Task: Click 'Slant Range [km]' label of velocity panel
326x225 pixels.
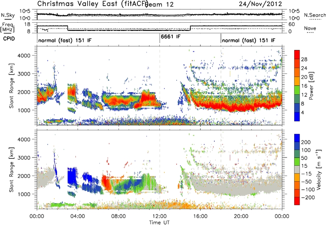Action: [x=11, y=169]
